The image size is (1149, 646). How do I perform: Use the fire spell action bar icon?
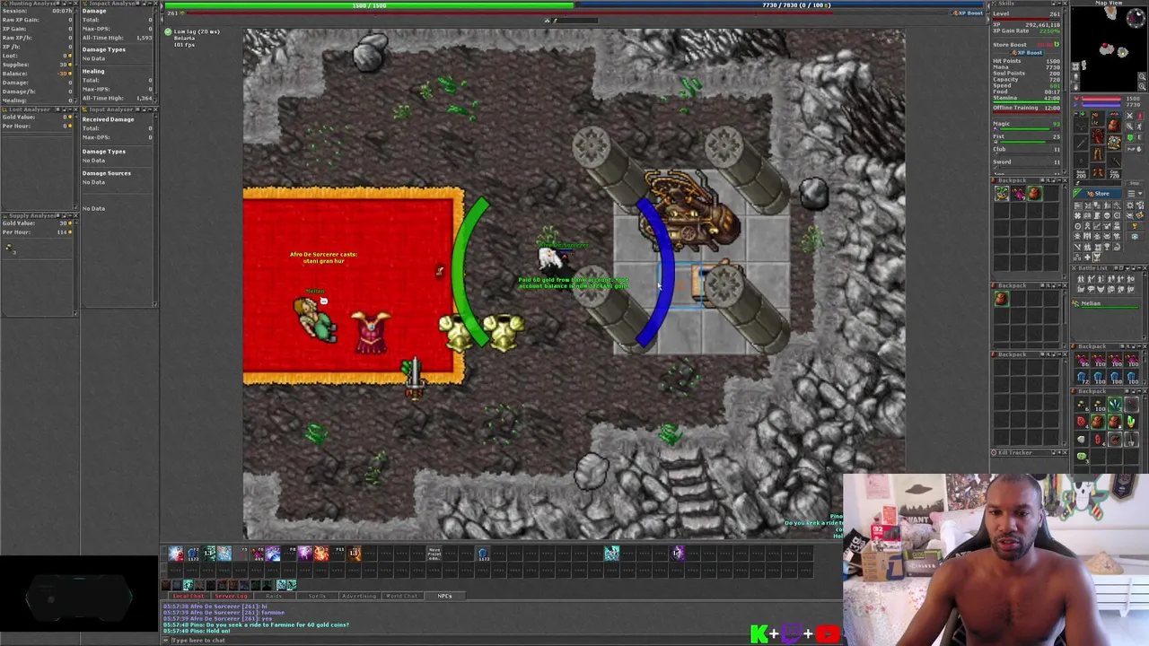[321, 553]
